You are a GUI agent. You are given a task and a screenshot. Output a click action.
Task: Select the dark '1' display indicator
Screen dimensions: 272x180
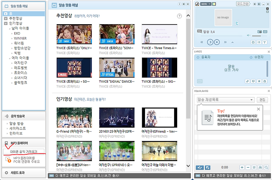point(267,8)
